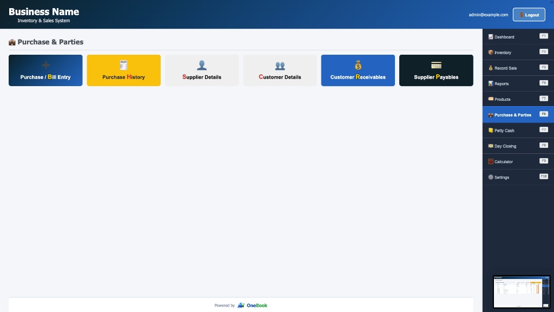Go to Inventory in the sidebar
The width and height of the screenshot is (554, 312).
518,53
